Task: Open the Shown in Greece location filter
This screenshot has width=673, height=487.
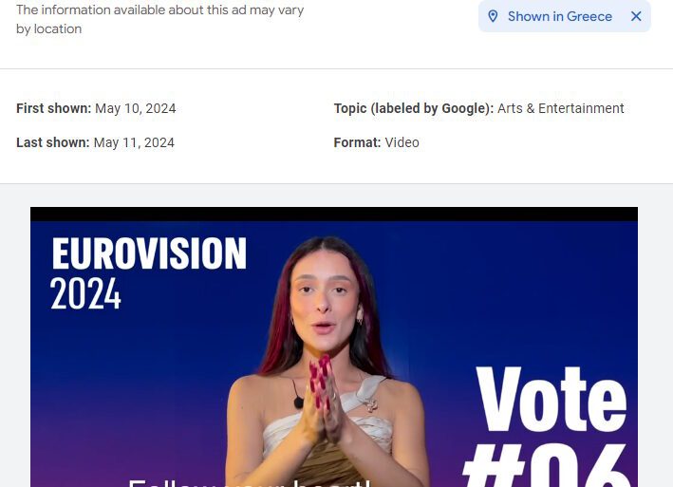Action: 560,16
